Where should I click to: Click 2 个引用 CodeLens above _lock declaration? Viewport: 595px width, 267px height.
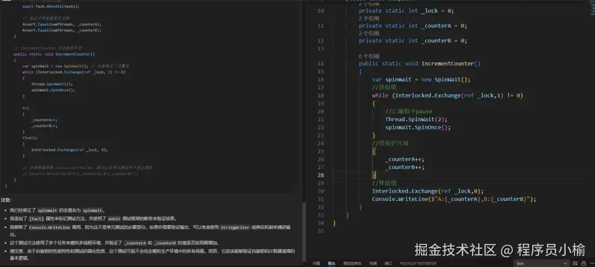(369, 3)
